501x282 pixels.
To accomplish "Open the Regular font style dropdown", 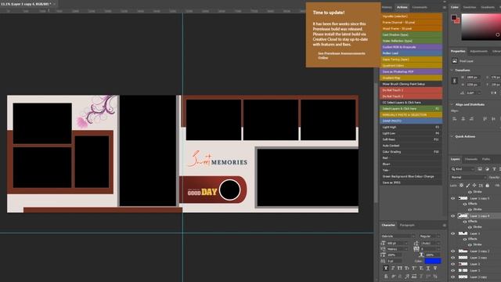I will click(x=430, y=237).
